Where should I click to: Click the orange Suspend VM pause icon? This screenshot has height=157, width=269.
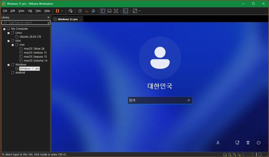pos(58,11)
